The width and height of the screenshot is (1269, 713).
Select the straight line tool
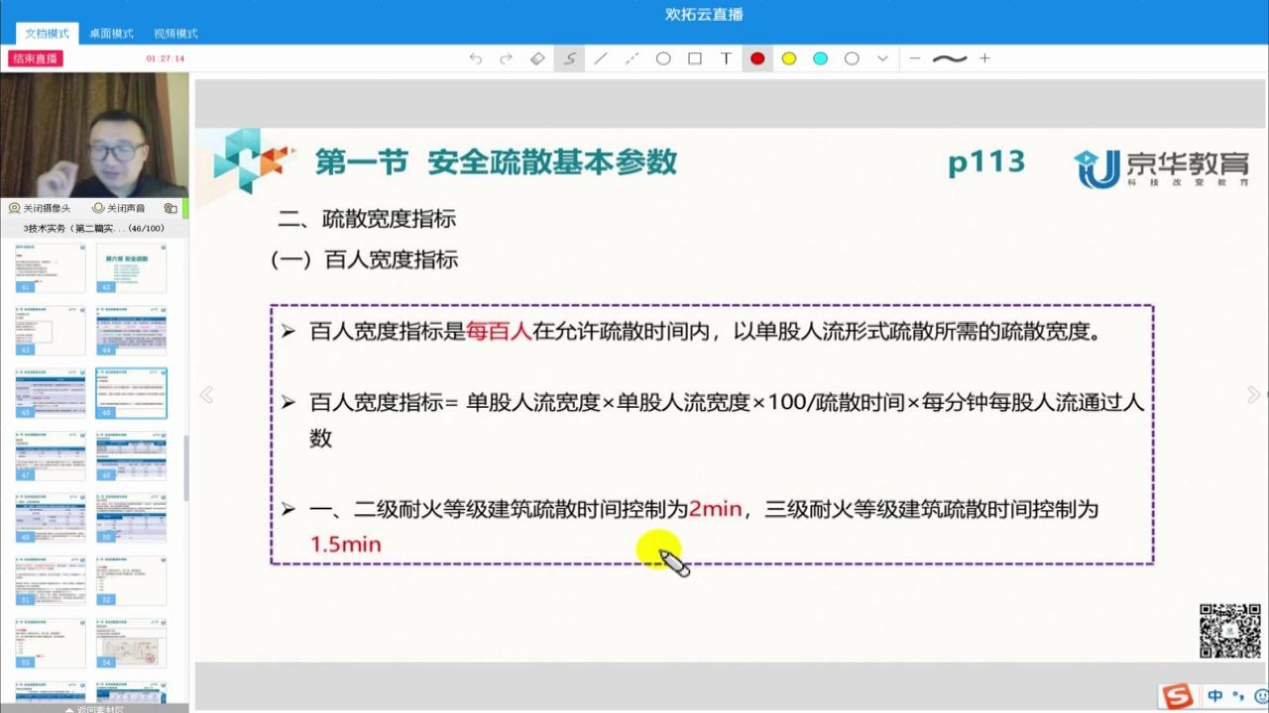600,58
